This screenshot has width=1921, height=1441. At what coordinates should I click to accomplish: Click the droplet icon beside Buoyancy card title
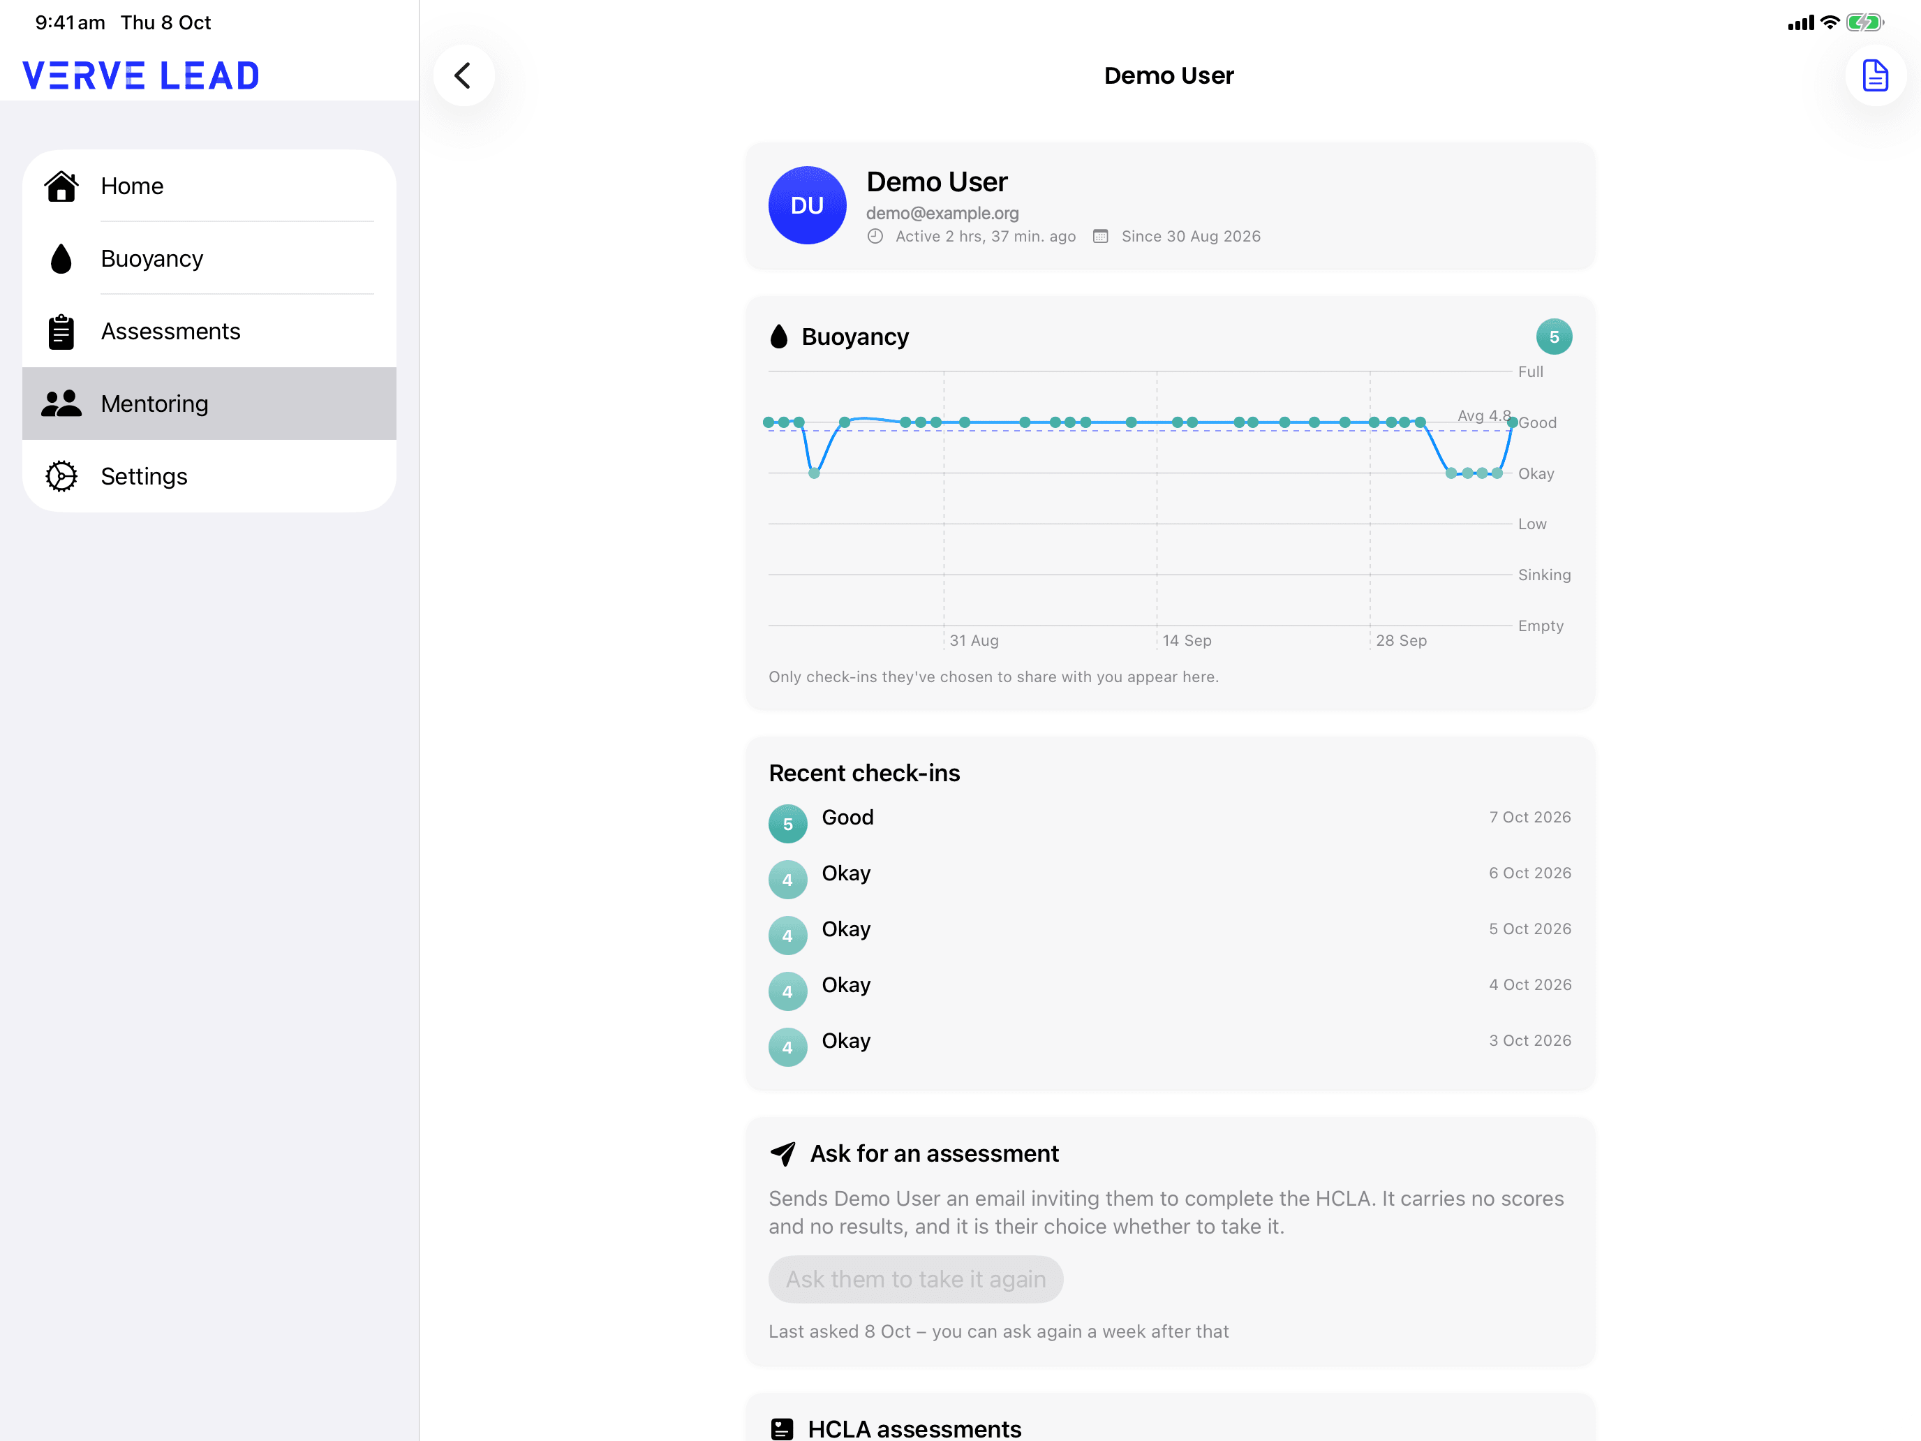pyautogui.click(x=779, y=337)
